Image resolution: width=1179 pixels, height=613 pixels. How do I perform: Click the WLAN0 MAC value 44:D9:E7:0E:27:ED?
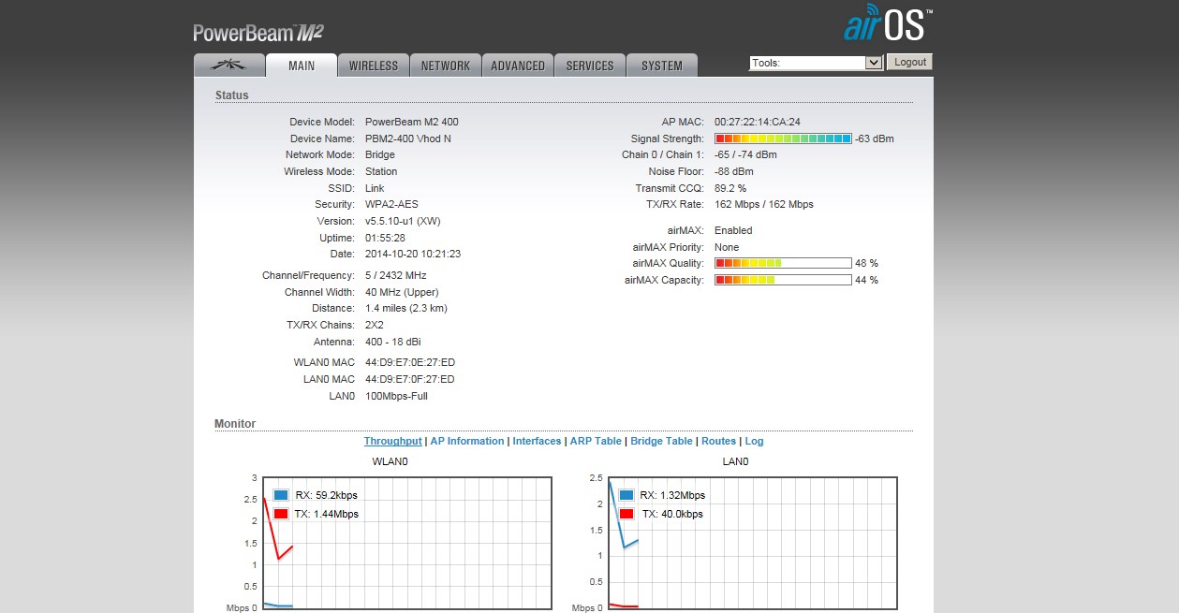[x=410, y=362]
